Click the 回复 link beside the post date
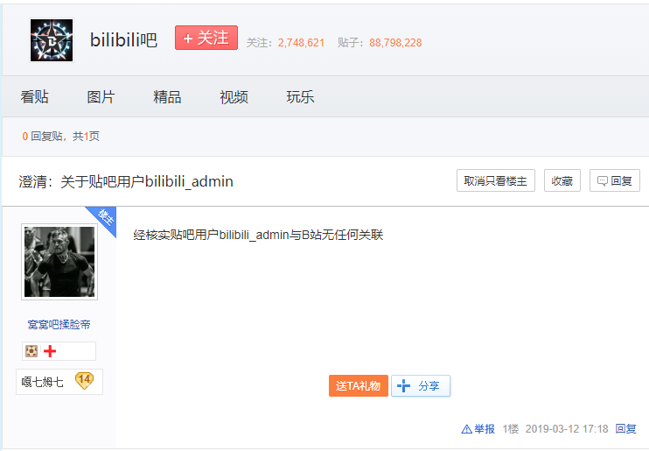 pyautogui.click(x=626, y=429)
